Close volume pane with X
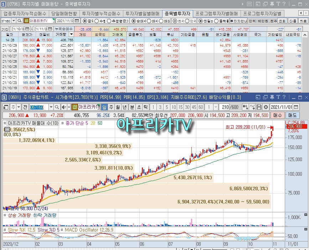Image resolution: width=309 pixels, height=250 pixels. point(306,214)
